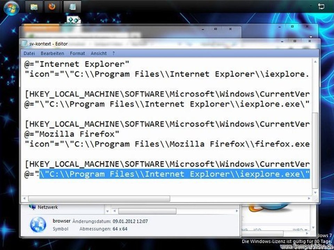Click the line @="Internet Explorer"
Screen dimensions: 334x250
[77, 64]
